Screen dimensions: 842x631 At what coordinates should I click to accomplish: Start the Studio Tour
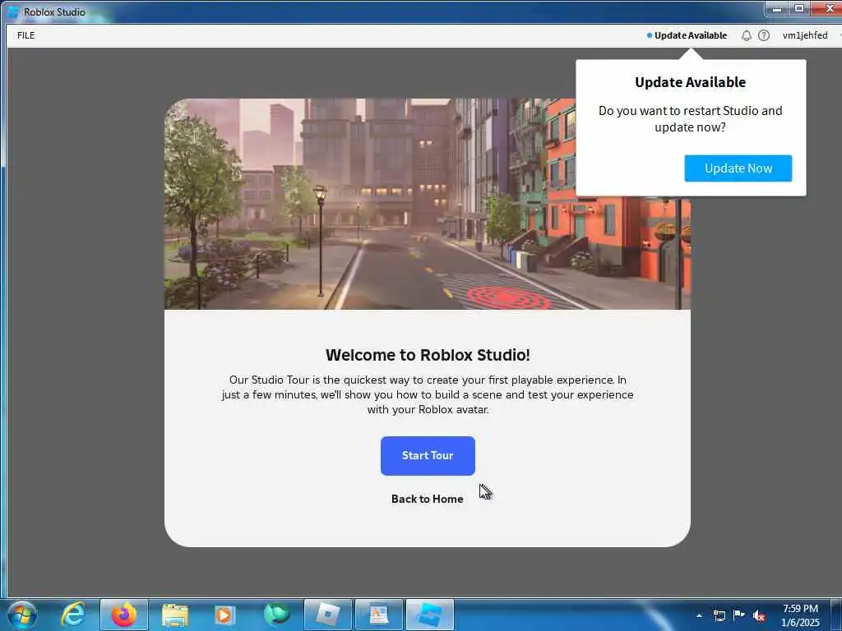point(428,455)
